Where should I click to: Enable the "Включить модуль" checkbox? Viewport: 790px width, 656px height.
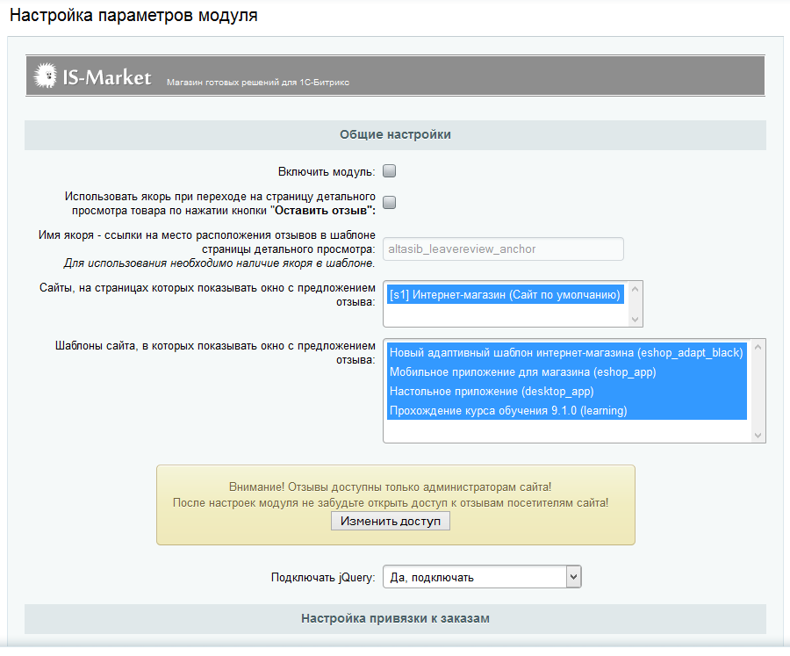[x=390, y=171]
